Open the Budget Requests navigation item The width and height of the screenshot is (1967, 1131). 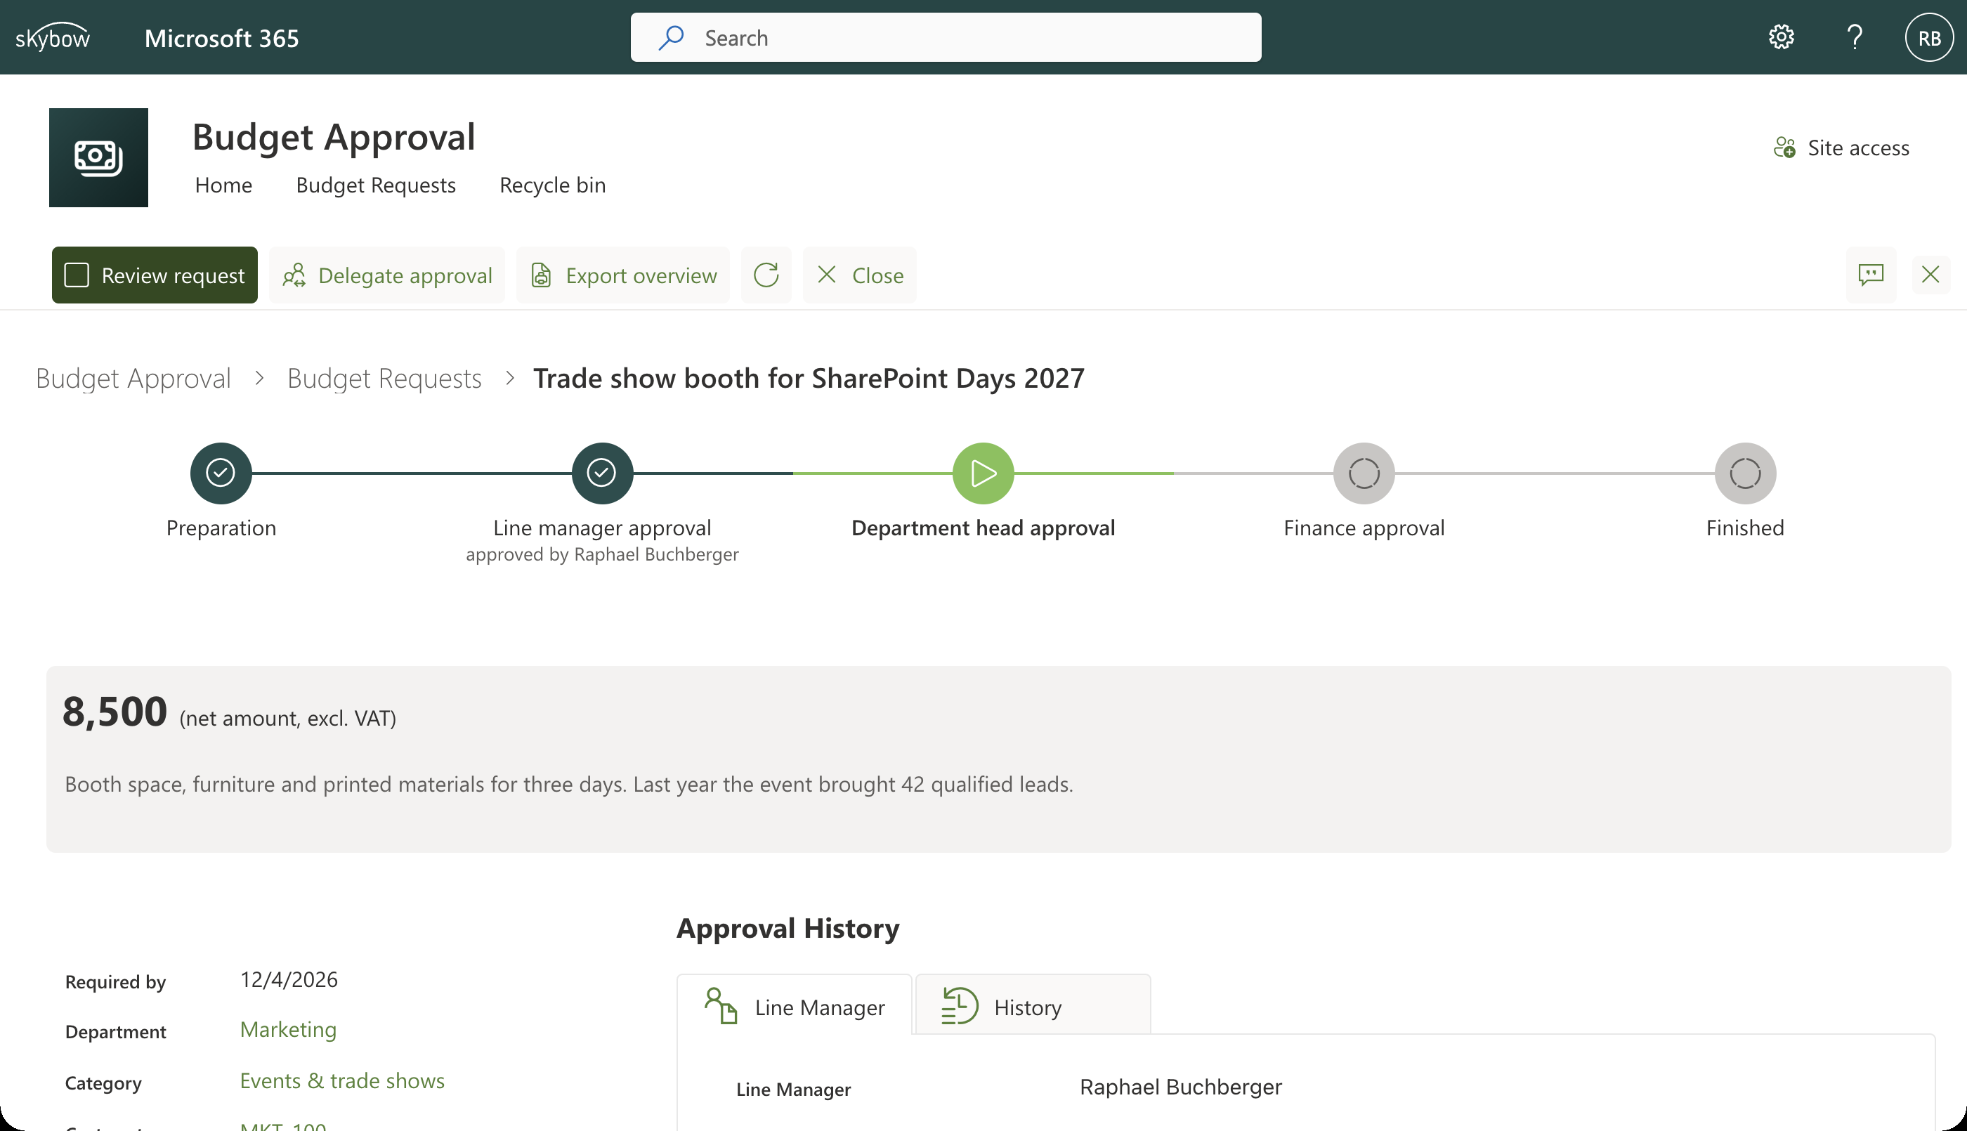(x=376, y=185)
